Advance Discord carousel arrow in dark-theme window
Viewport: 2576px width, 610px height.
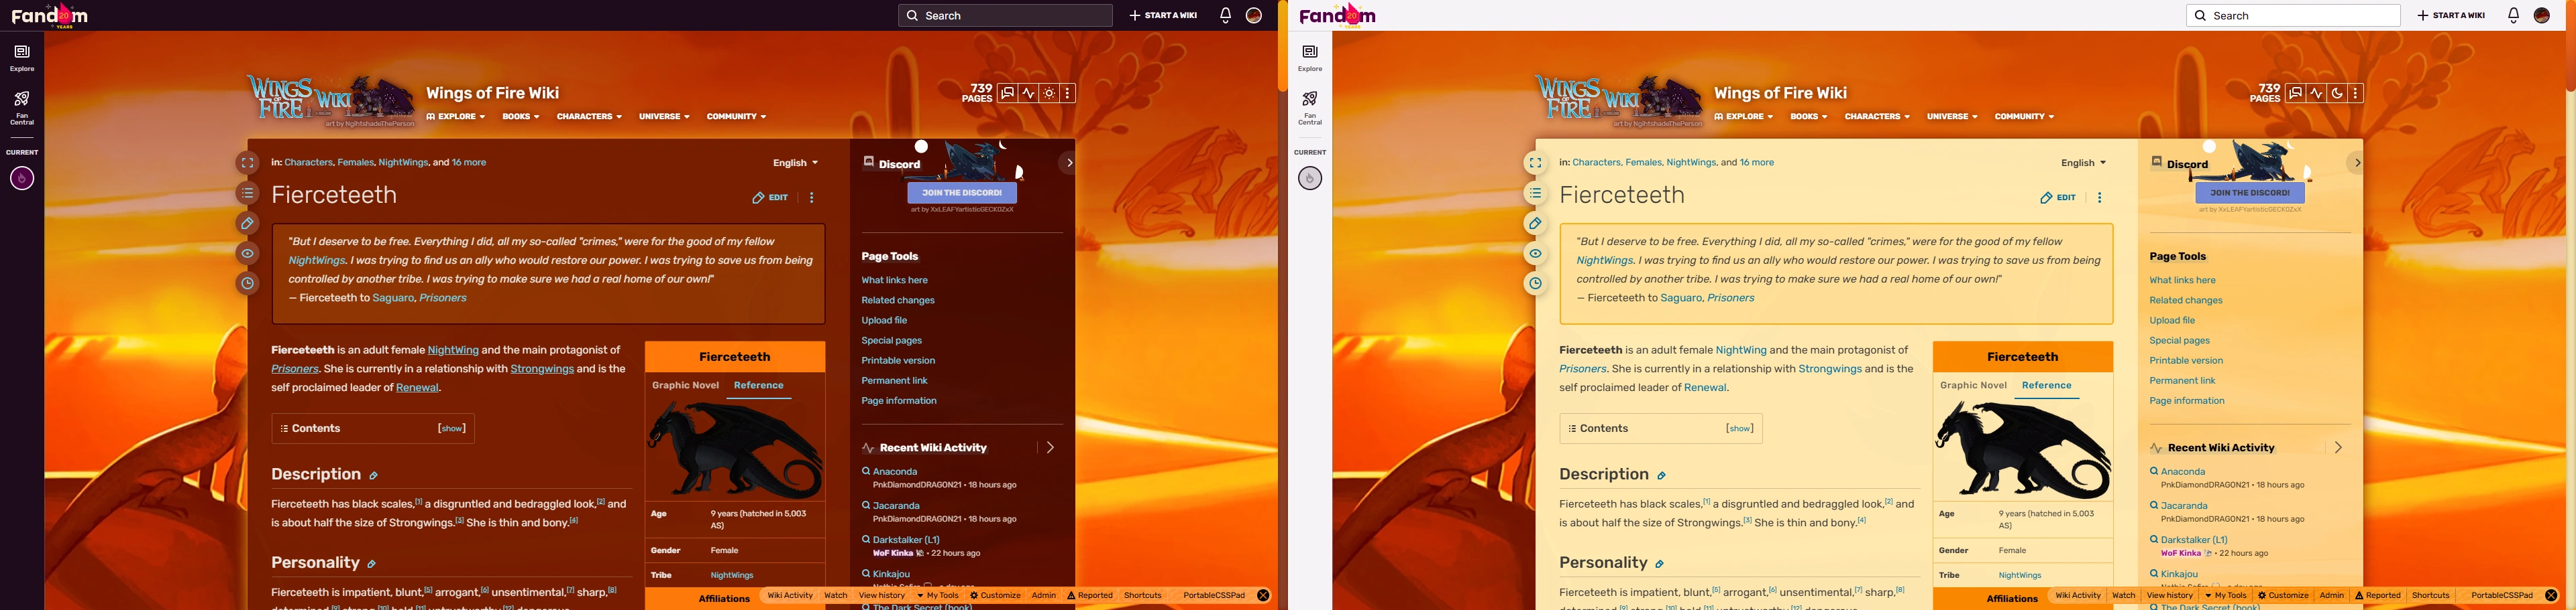(x=1069, y=163)
